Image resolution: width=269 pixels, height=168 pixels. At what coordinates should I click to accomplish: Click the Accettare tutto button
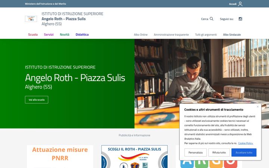point(244,152)
